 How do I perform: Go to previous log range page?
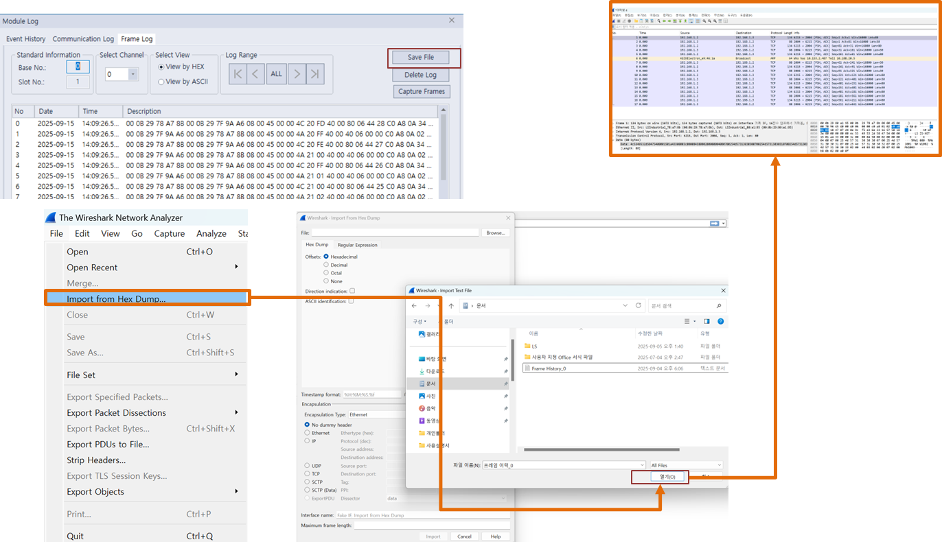[255, 74]
